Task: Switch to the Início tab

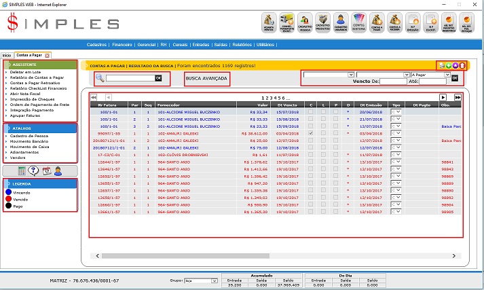Action: tap(7, 54)
